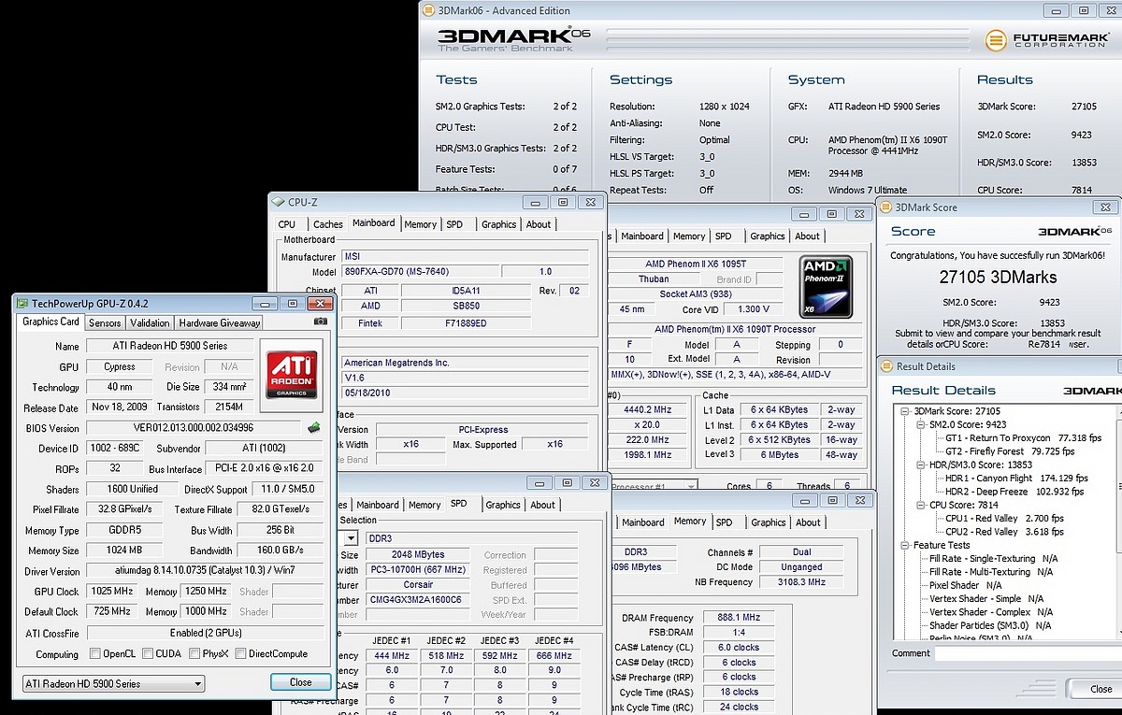Click the ATI Radeon logo in GPU-Z

(293, 375)
